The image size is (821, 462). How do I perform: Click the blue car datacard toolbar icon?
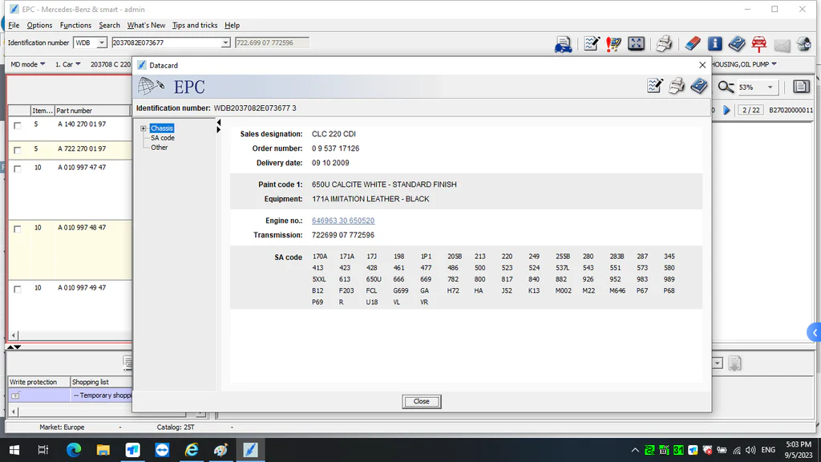[563, 44]
